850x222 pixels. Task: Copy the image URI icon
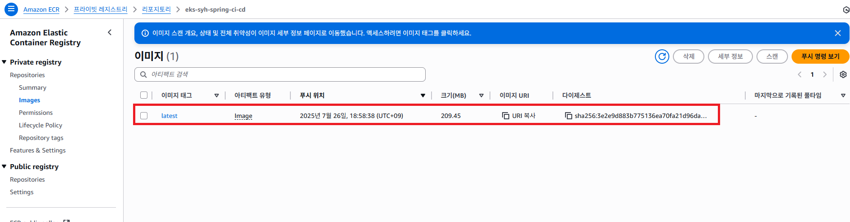506,116
